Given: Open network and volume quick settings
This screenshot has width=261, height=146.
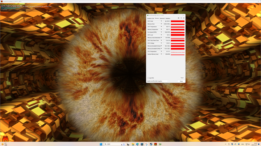Looking at the screenshot, I should (x=247, y=144).
